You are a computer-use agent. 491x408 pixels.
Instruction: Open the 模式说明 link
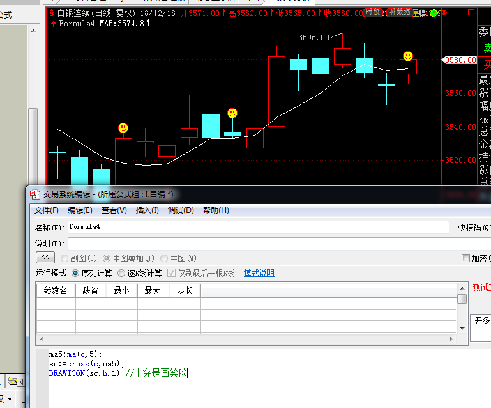[x=259, y=273]
